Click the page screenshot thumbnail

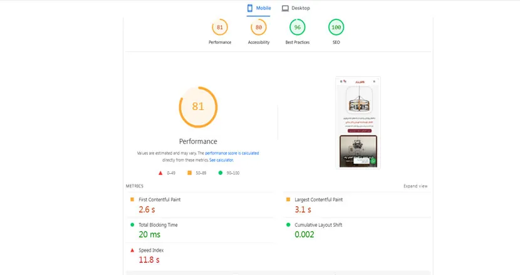pos(358,122)
